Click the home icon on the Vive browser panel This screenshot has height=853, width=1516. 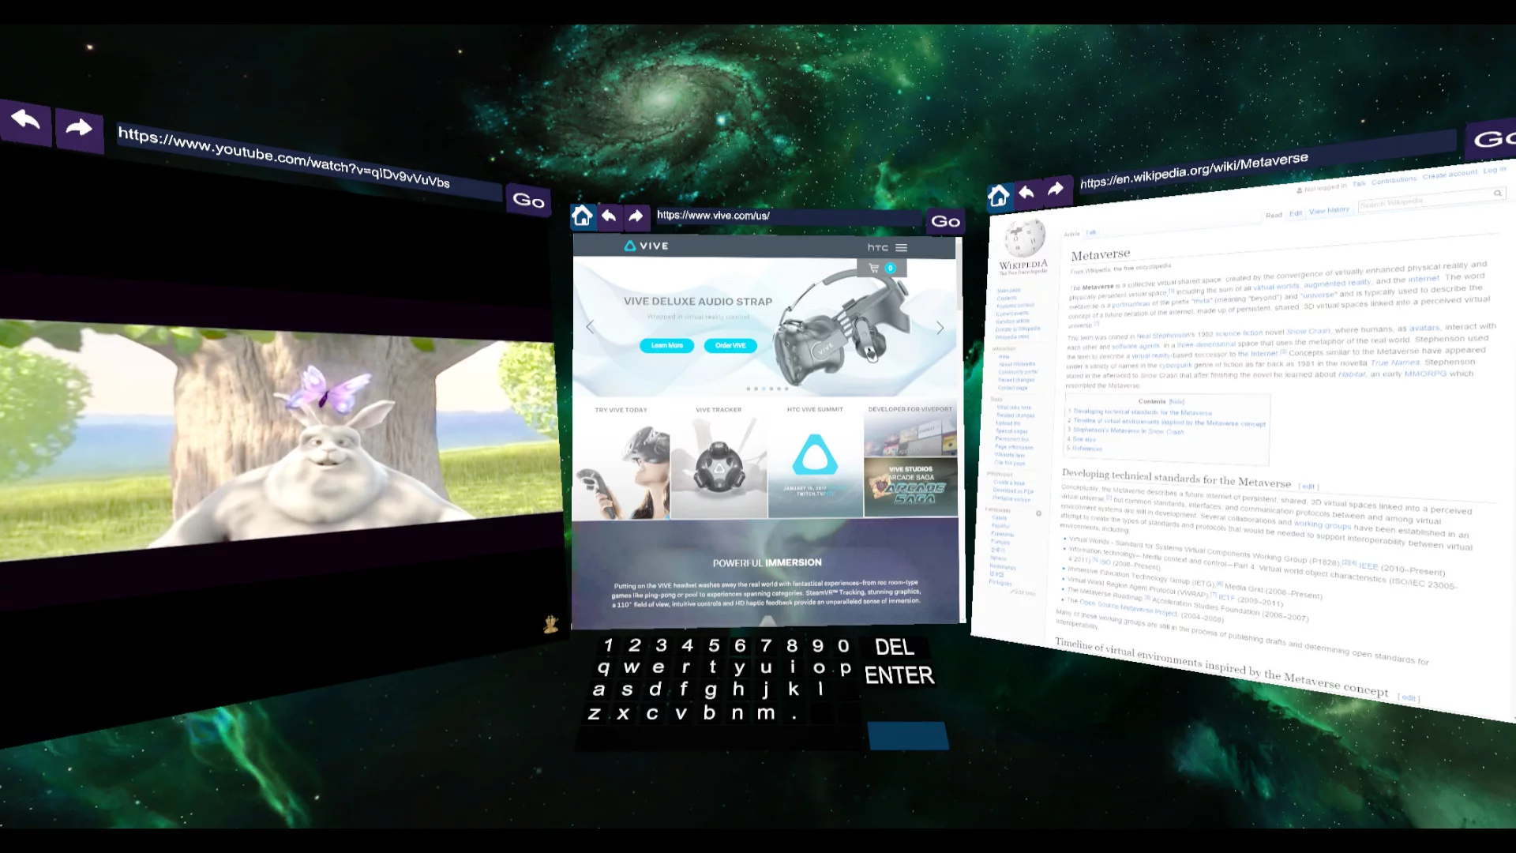click(583, 216)
